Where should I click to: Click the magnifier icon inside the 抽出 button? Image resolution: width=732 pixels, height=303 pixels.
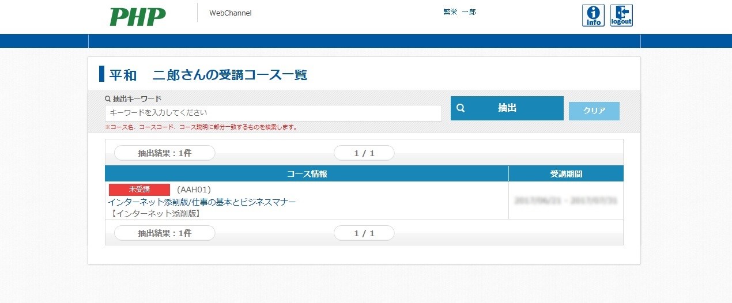pos(461,108)
